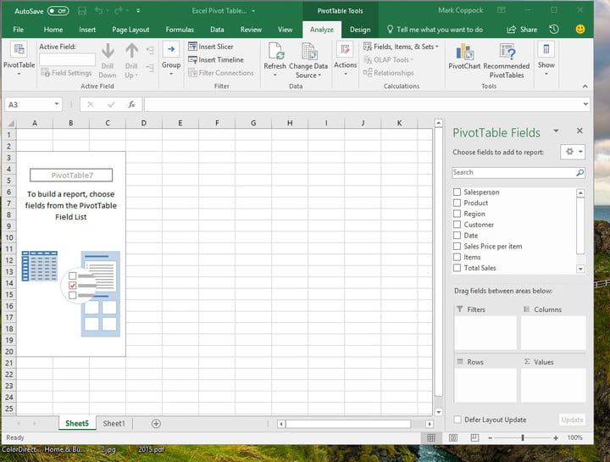The height and width of the screenshot is (462, 610).
Task: Tick the Region field checkbox
Action: pos(457,214)
